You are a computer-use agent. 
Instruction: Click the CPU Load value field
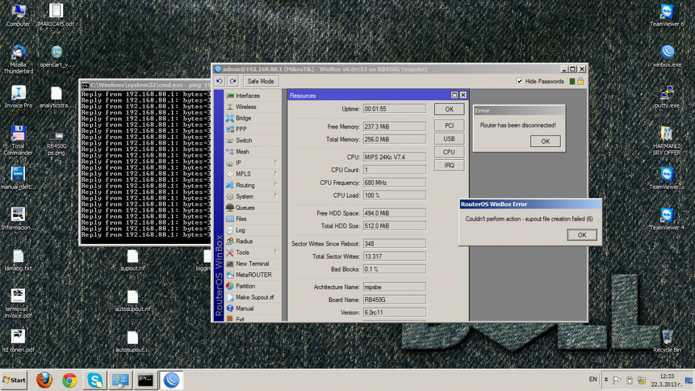pyautogui.click(x=394, y=196)
